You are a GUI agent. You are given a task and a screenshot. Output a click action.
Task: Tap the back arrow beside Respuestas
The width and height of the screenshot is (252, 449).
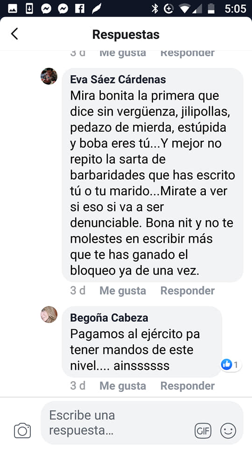point(14,34)
